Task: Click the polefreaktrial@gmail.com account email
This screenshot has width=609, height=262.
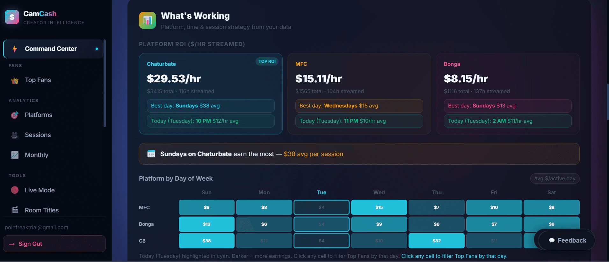Action: pyautogui.click(x=36, y=227)
